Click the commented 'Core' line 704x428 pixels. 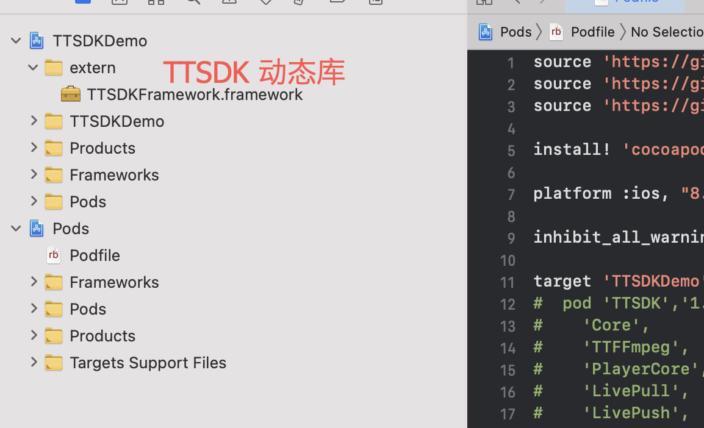591,325
